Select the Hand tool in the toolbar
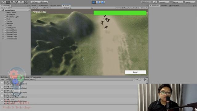Image resolution: width=197 pixels, height=111 pixels. [x=3, y=2]
